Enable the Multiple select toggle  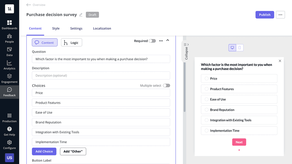[x=166, y=85]
